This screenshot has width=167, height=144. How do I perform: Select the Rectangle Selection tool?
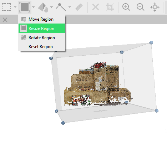(x=6, y=7)
